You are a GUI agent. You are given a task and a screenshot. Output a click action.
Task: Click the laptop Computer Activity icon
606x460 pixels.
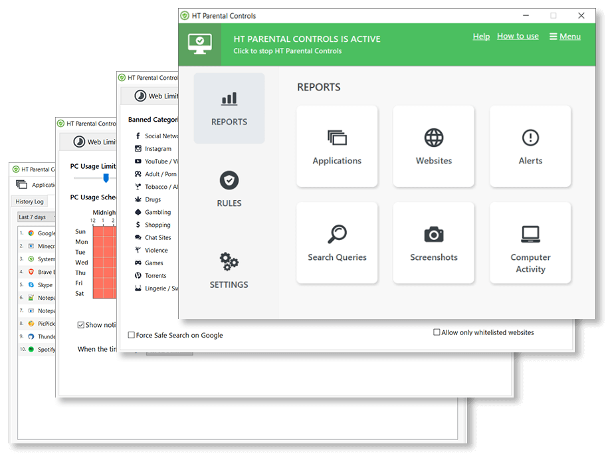pos(530,234)
